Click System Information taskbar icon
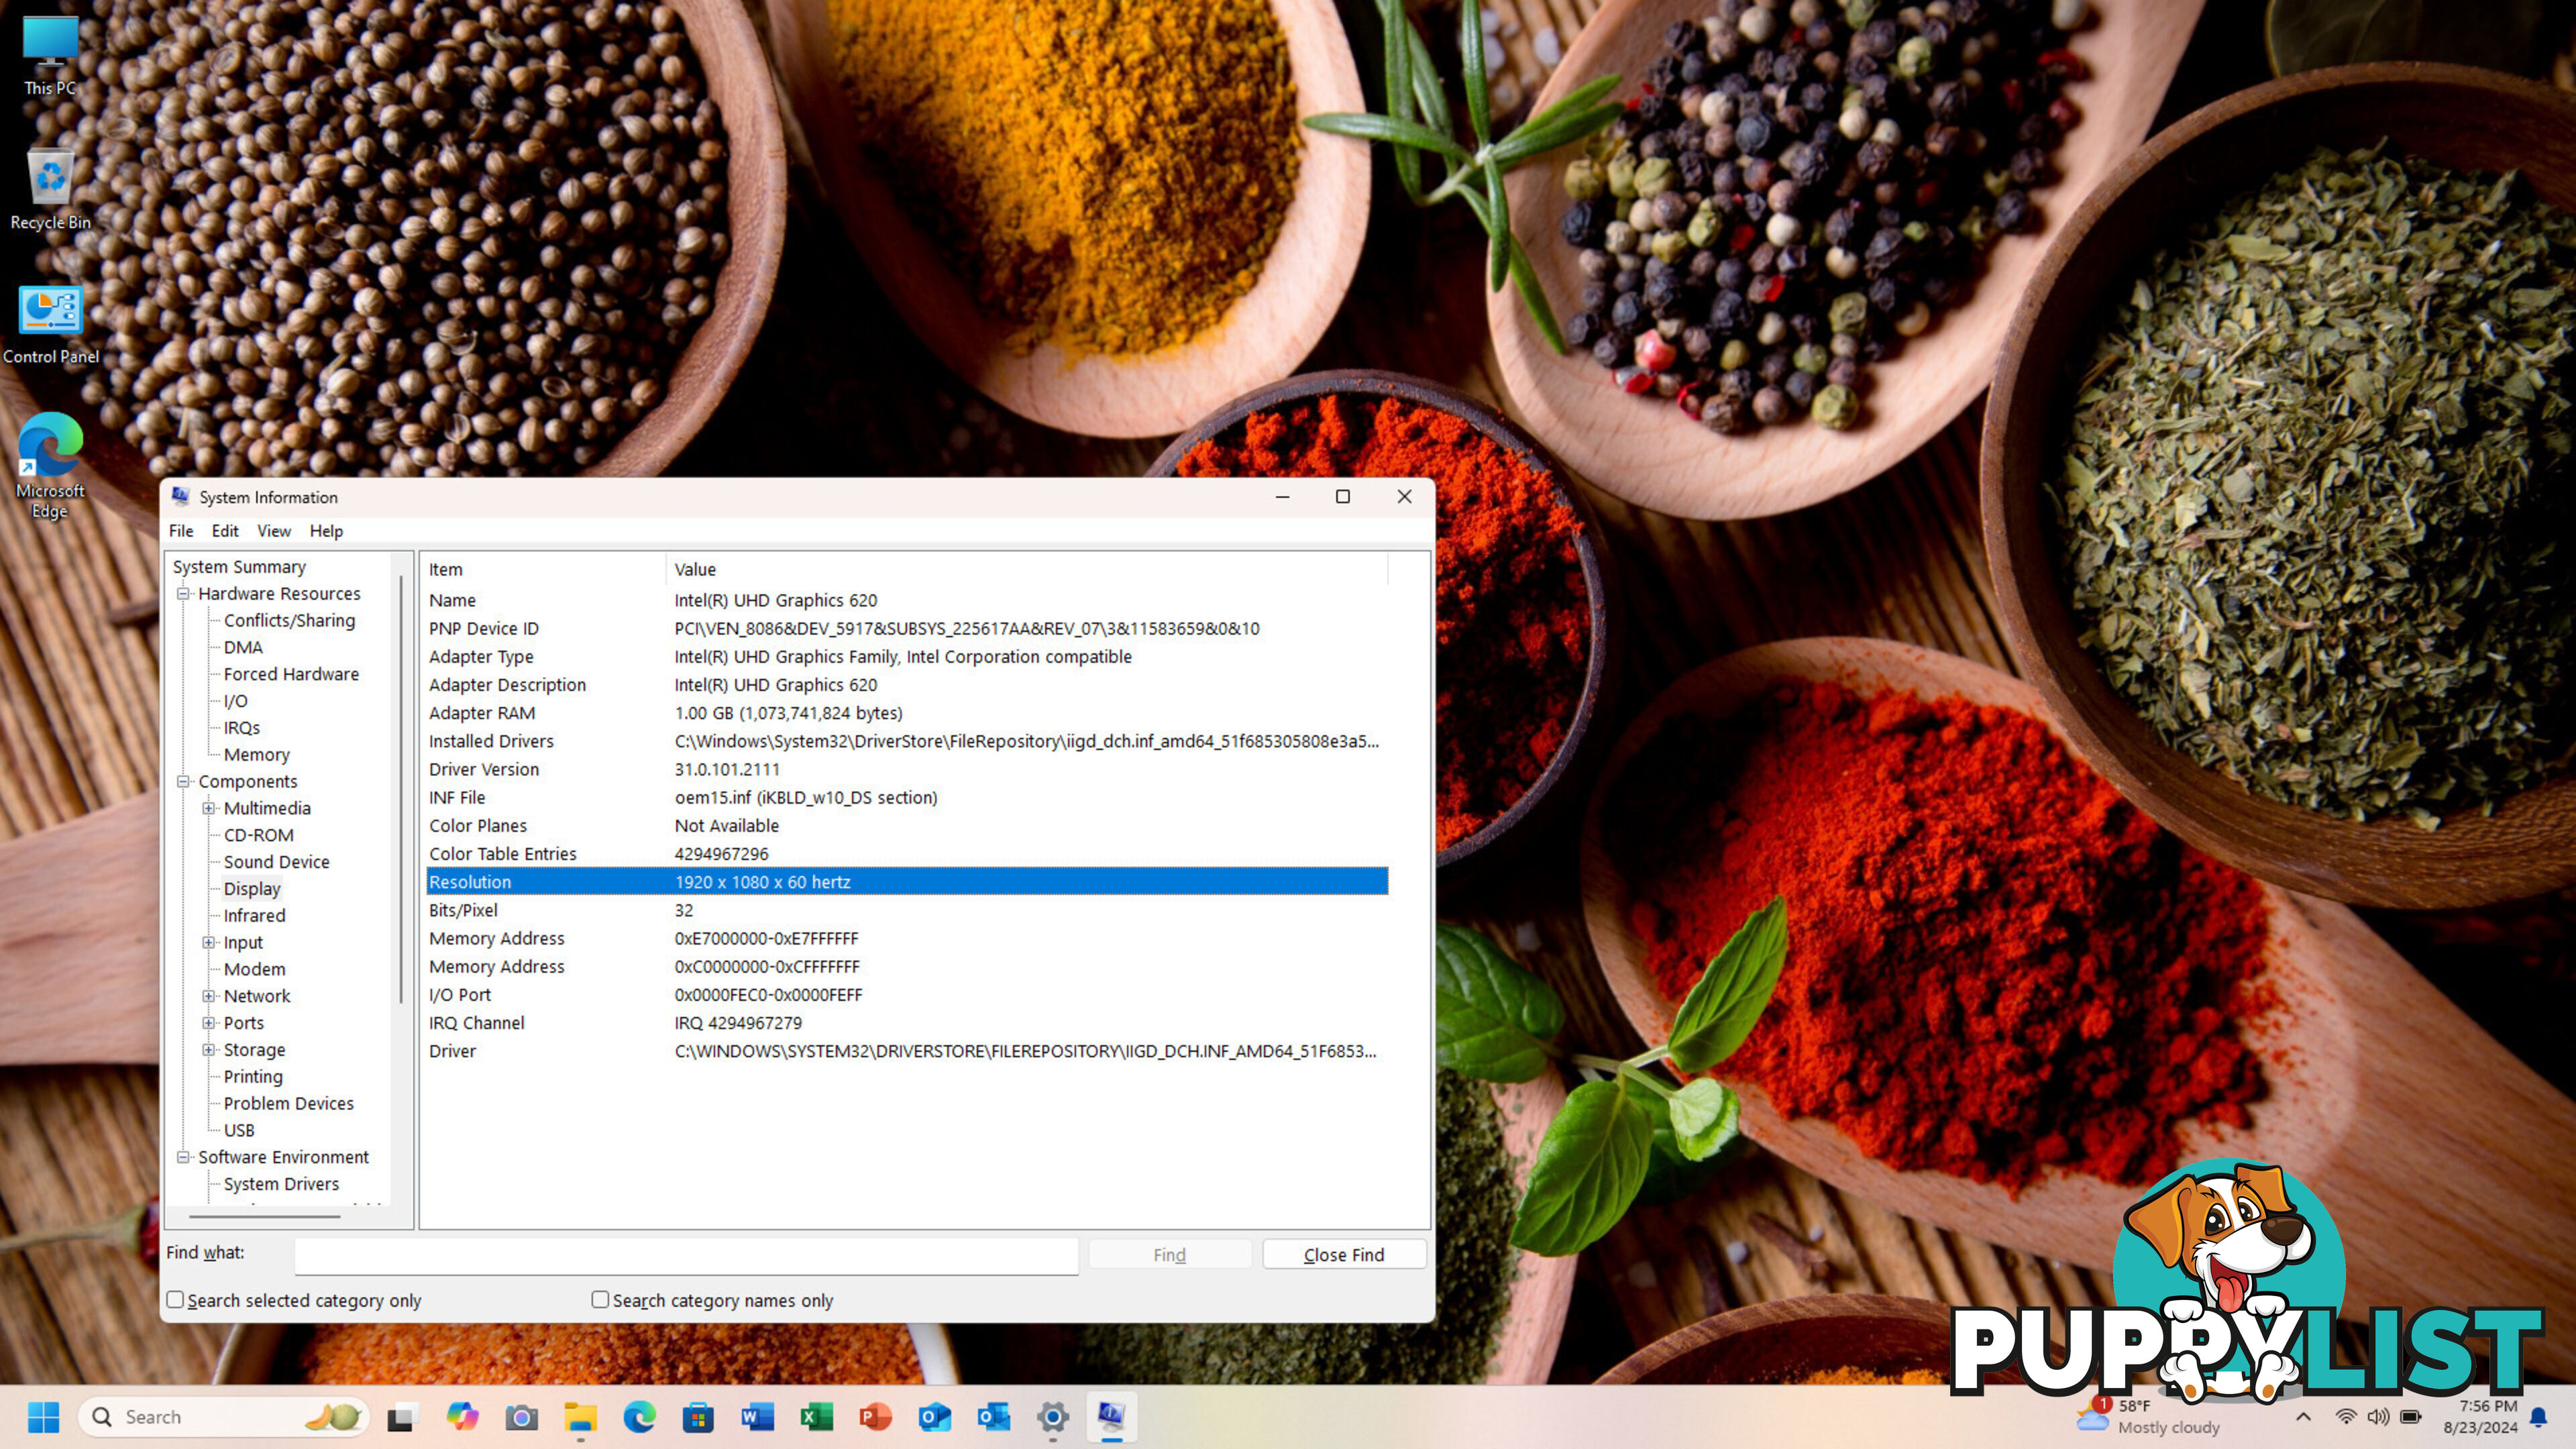Image resolution: width=2576 pixels, height=1449 pixels. (1111, 1417)
